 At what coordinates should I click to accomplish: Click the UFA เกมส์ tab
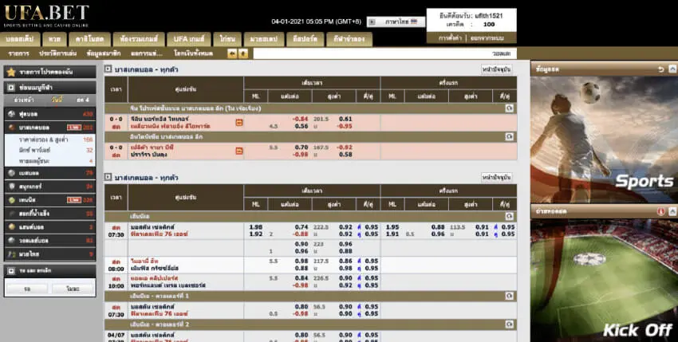189,38
